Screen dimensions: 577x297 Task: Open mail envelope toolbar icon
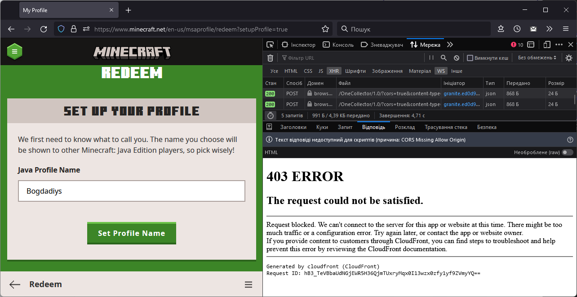[x=533, y=29]
